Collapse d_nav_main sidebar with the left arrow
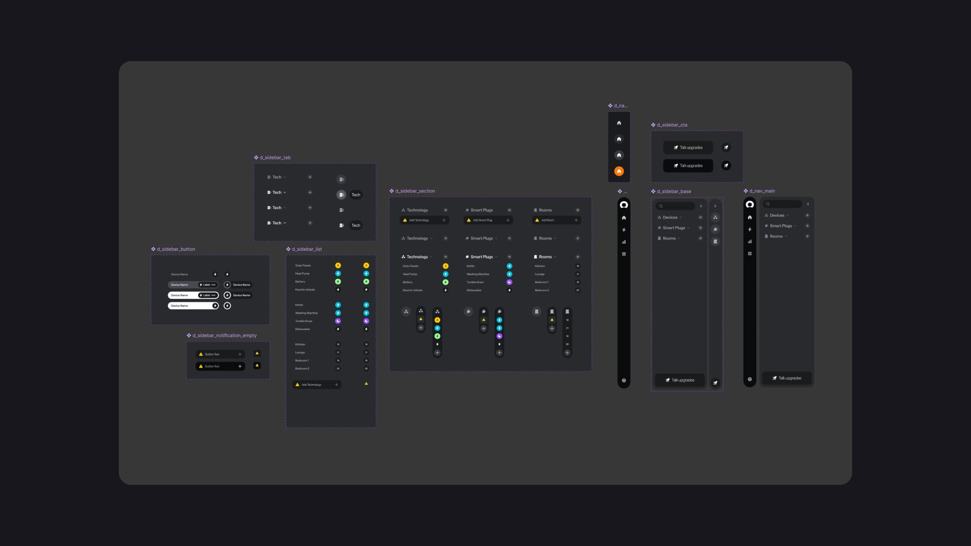 (808, 204)
